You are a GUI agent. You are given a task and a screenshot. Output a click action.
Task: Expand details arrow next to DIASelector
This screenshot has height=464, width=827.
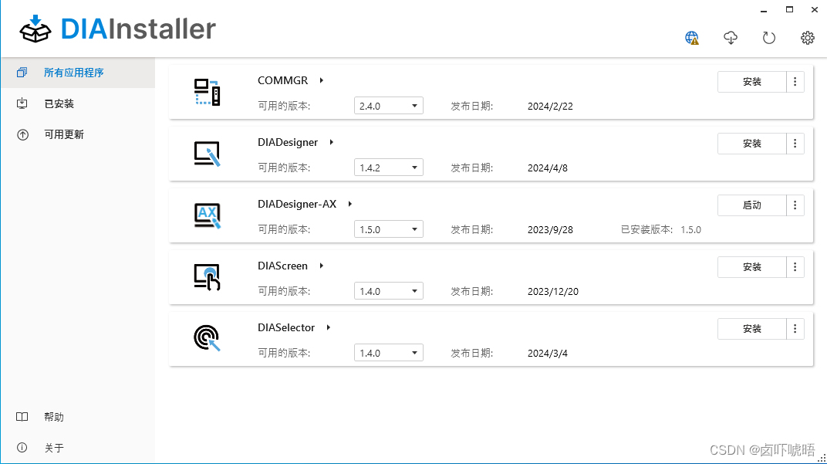(328, 327)
